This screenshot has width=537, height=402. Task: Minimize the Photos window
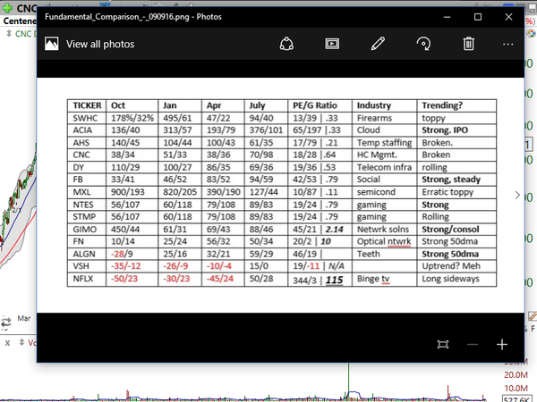click(x=447, y=17)
